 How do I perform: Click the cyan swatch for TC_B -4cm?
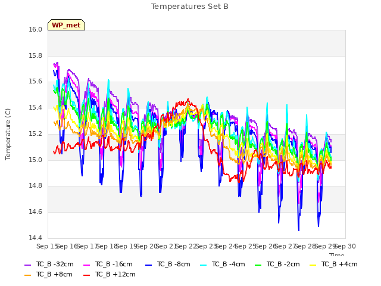click(204, 265)
